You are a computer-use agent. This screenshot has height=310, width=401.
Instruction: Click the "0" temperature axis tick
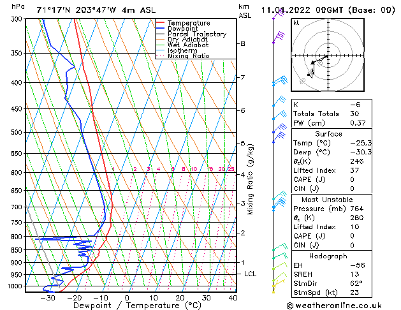pos(127,298)
